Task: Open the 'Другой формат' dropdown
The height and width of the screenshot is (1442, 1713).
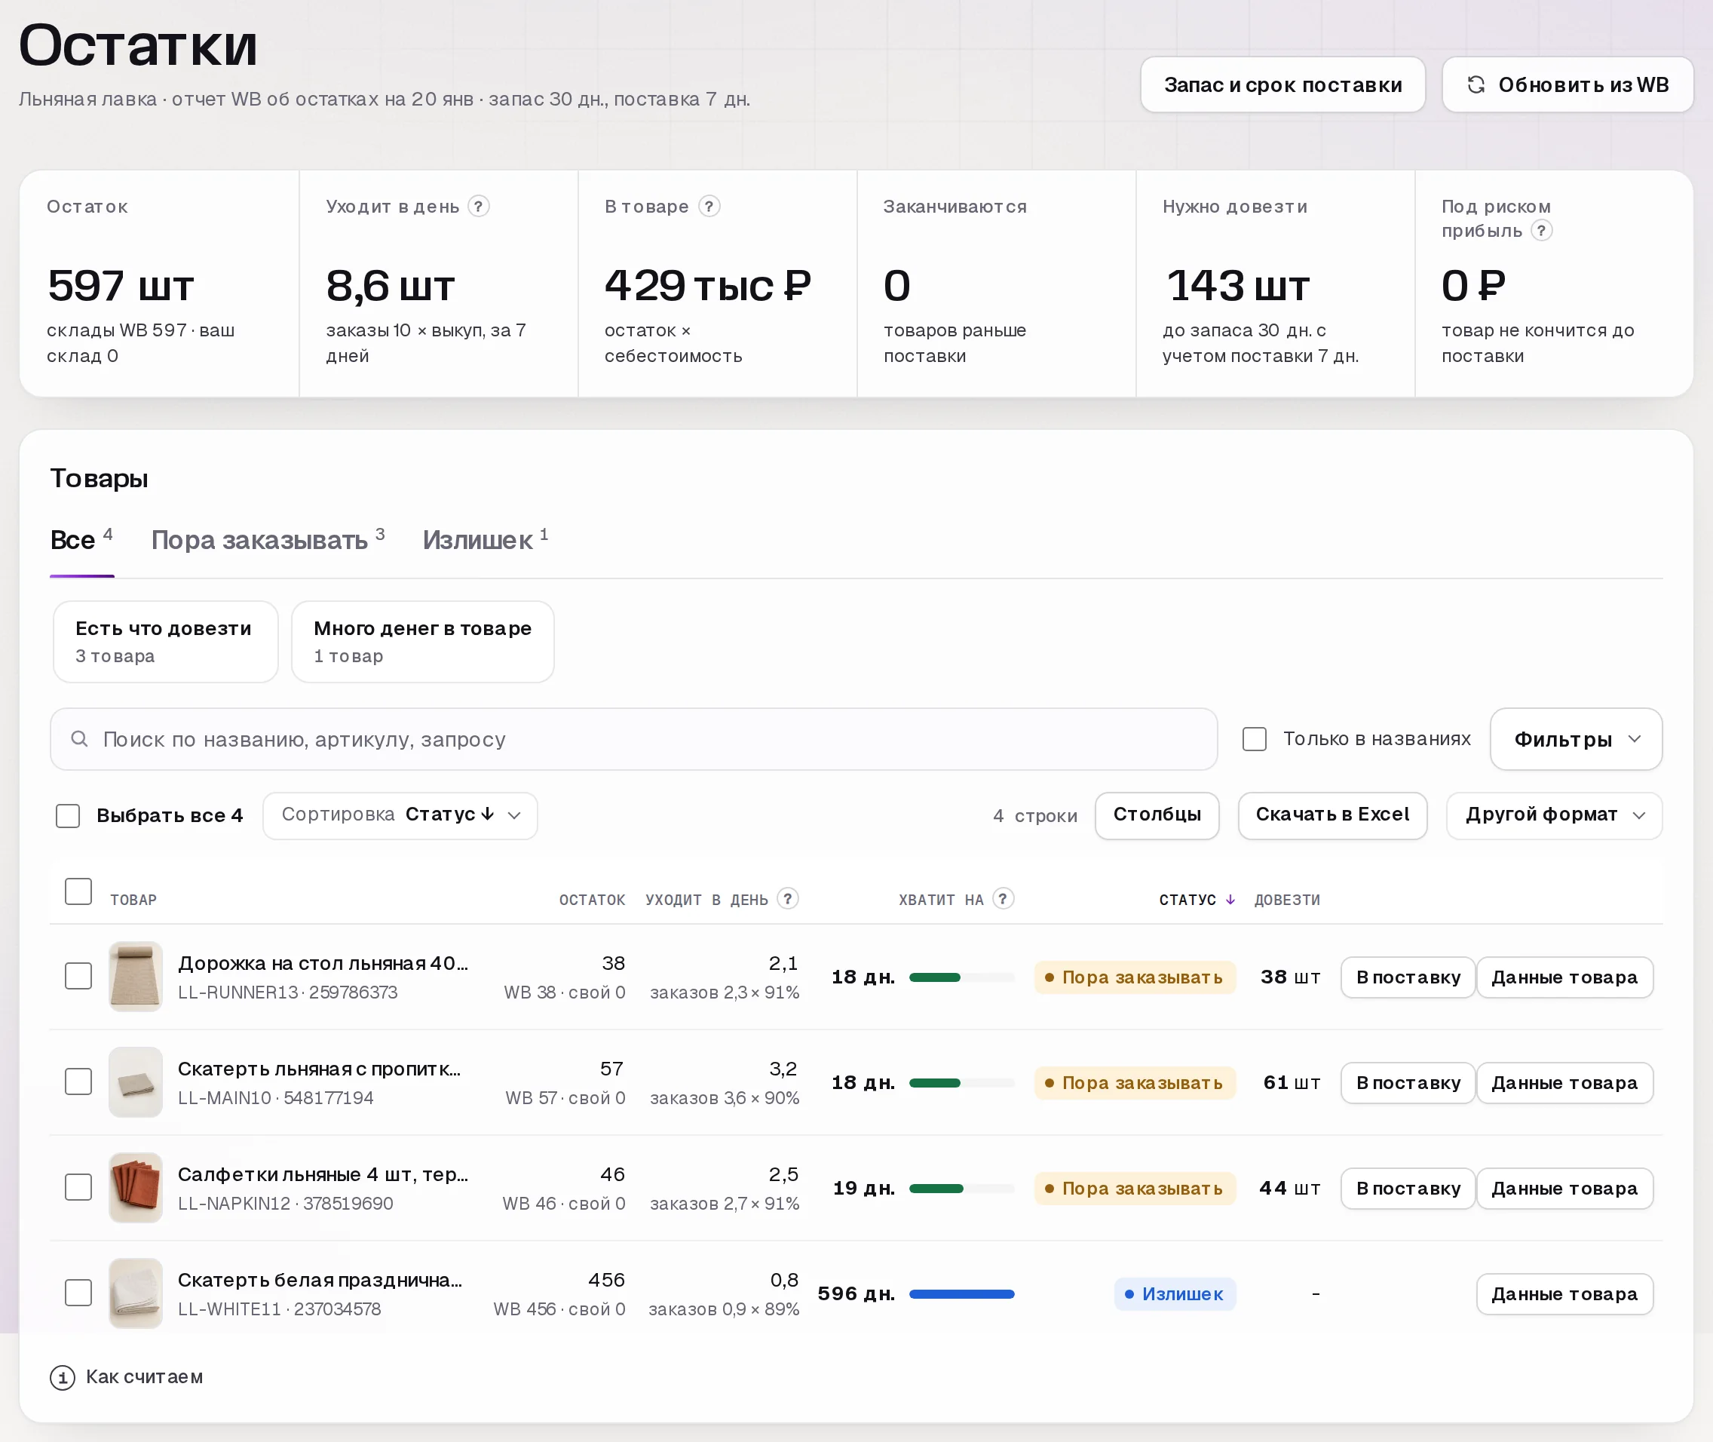Action: pos(1555,815)
